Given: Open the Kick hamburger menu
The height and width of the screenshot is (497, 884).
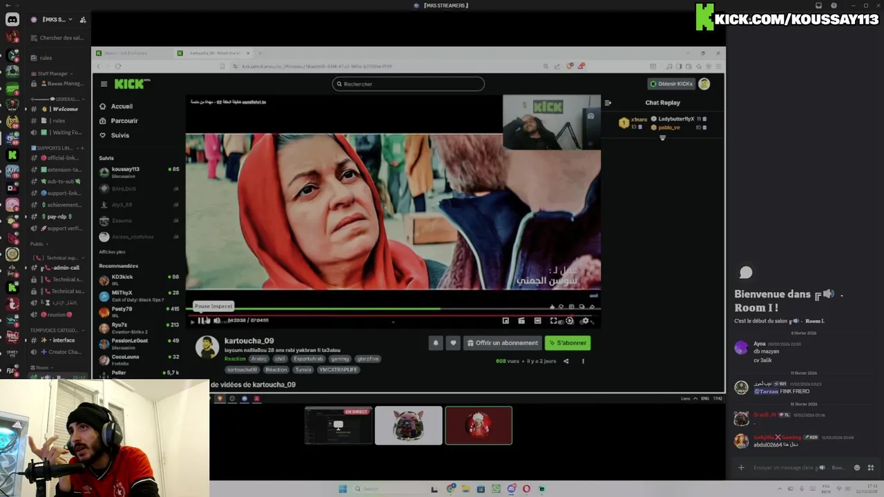Looking at the screenshot, I should 104,84.
